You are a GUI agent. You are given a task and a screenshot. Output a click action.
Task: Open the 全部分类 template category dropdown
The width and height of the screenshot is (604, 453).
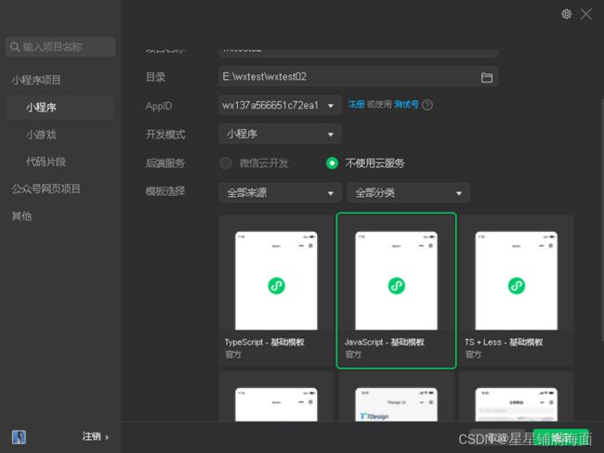tap(408, 193)
